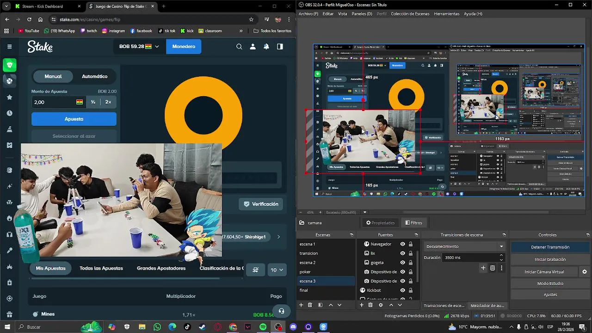The height and width of the screenshot is (333, 592).
Task: Add a scene transition with plus icon
Action: point(483,268)
